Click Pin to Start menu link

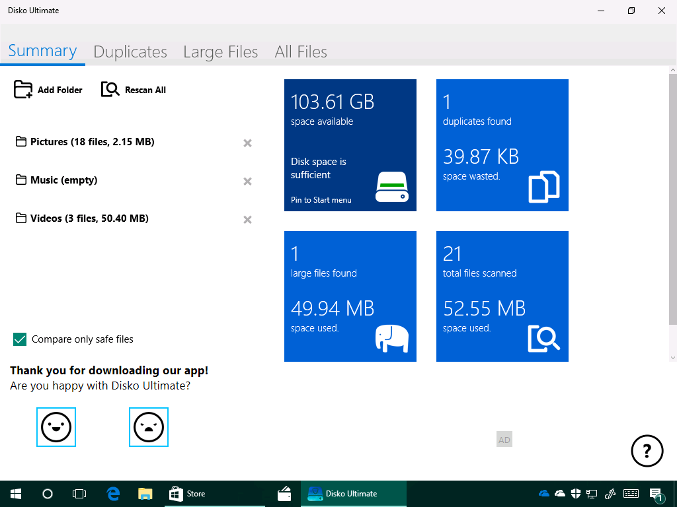pyautogui.click(x=321, y=199)
